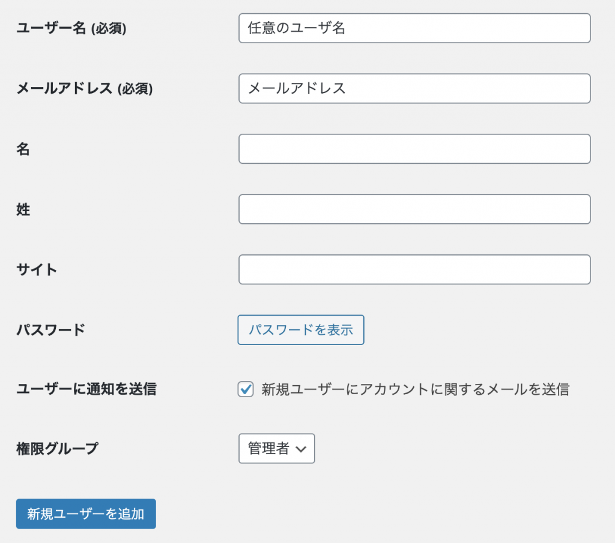Select the 姓 (last name) text field
615x543 pixels.
(x=414, y=209)
